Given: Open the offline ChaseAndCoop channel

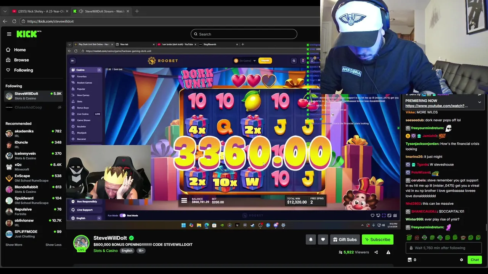Looking at the screenshot, I should tap(33, 107).
